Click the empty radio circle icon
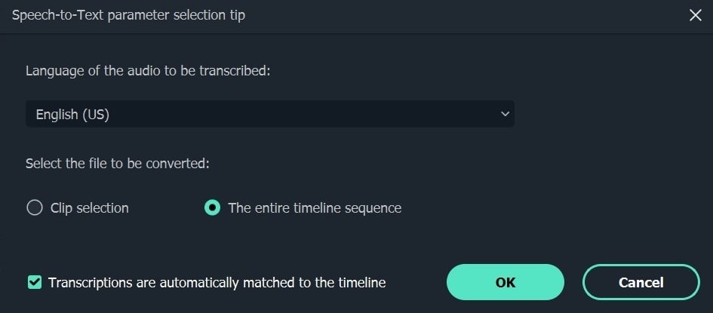 35,208
